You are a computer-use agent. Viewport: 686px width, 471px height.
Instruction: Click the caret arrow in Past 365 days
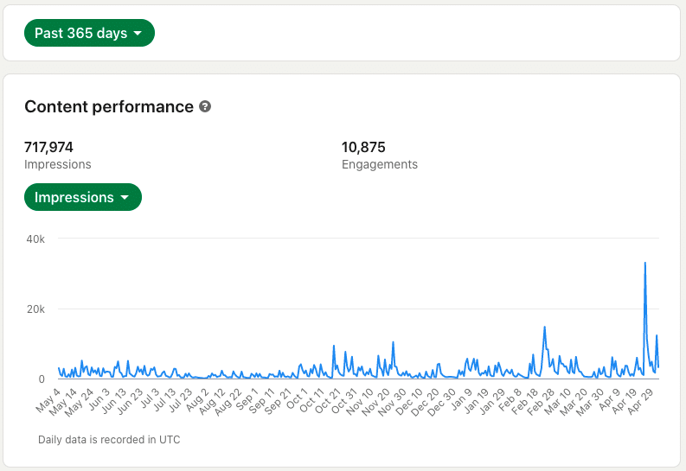click(137, 34)
